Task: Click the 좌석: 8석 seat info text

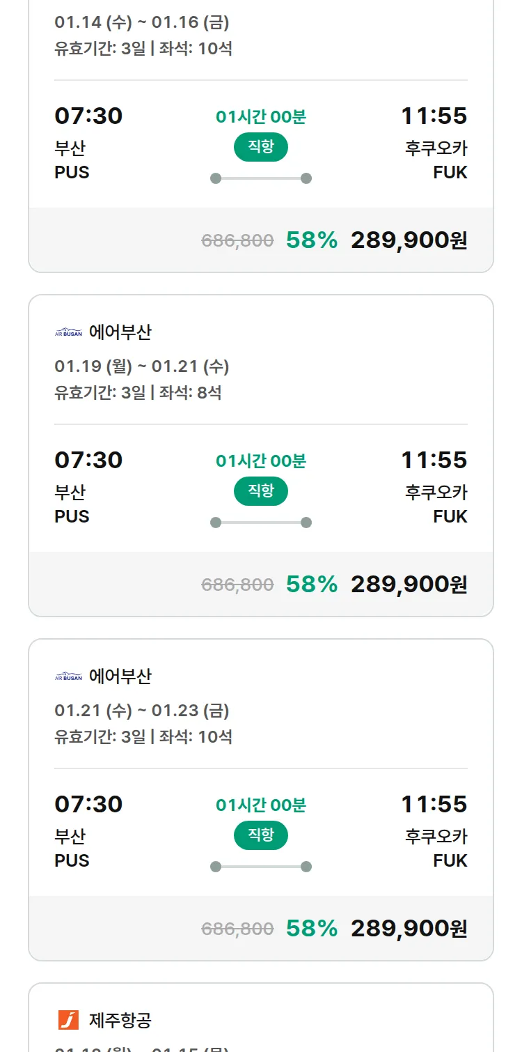Action: 190,392
